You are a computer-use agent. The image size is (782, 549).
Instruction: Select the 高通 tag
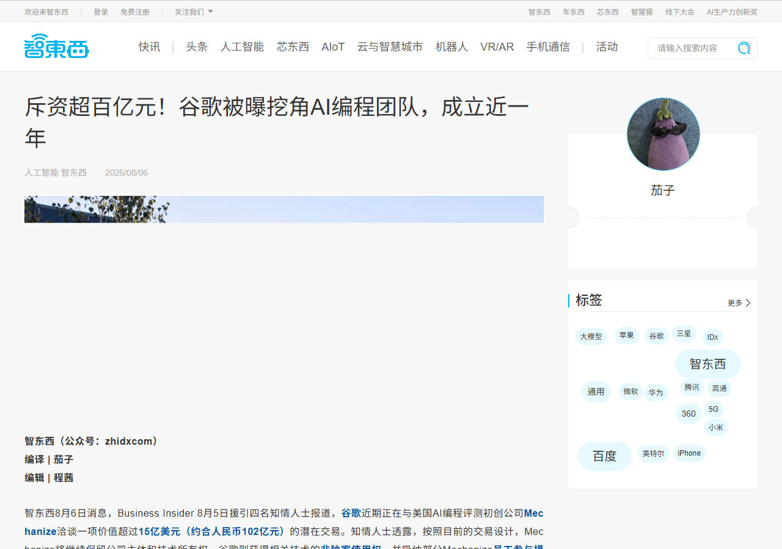[719, 389]
